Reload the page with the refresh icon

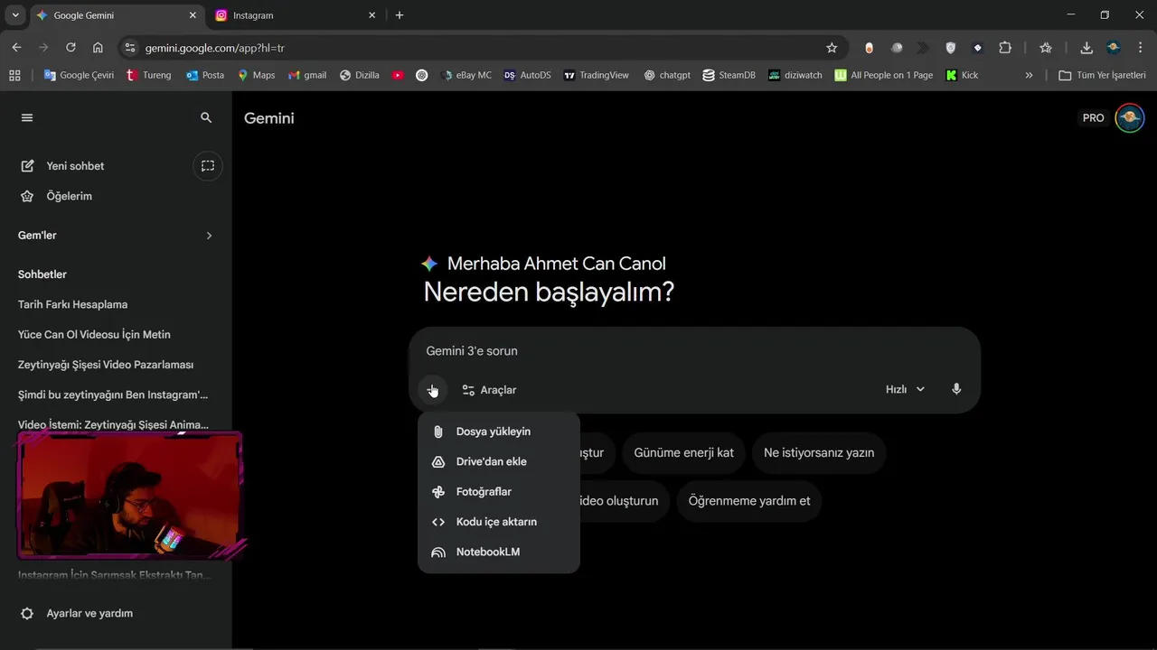[71, 48]
